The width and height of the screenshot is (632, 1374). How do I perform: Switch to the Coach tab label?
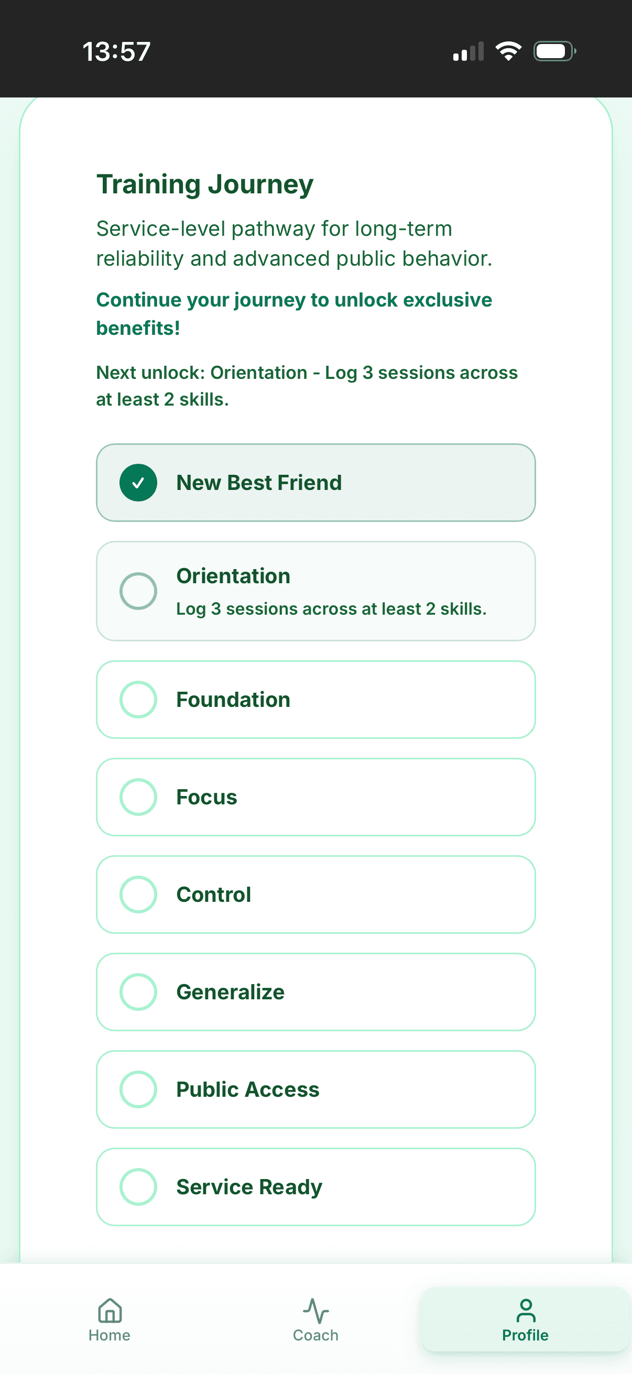click(x=315, y=1335)
